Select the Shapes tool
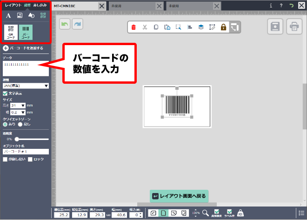307x220 pixels. point(31,15)
